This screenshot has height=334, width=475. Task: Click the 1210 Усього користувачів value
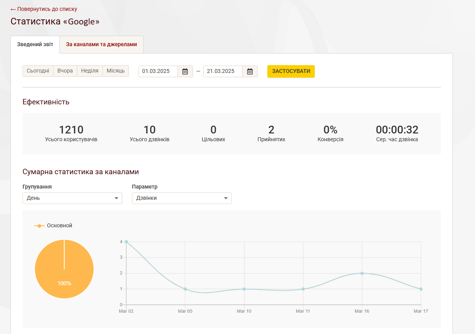click(71, 130)
